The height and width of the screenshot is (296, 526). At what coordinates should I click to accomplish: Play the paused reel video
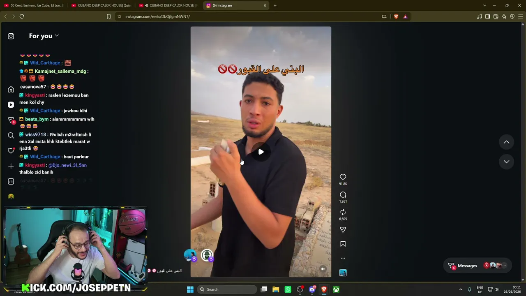[x=261, y=152]
